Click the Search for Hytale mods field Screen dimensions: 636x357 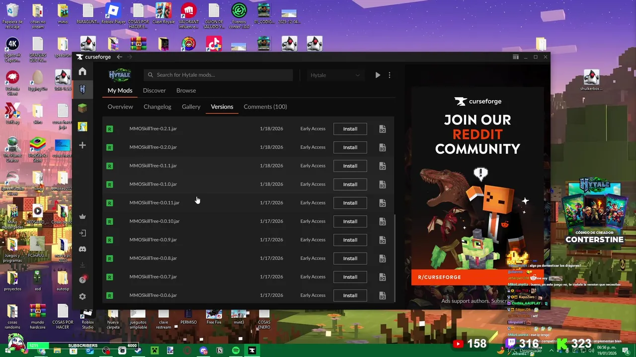coord(219,75)
